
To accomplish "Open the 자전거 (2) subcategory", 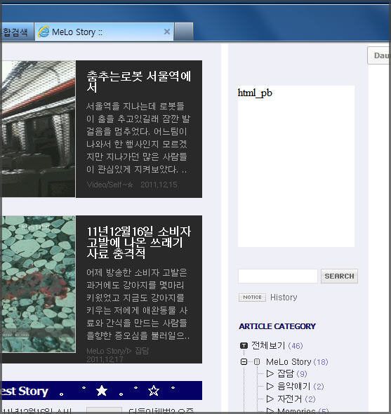I will [296, 399].
